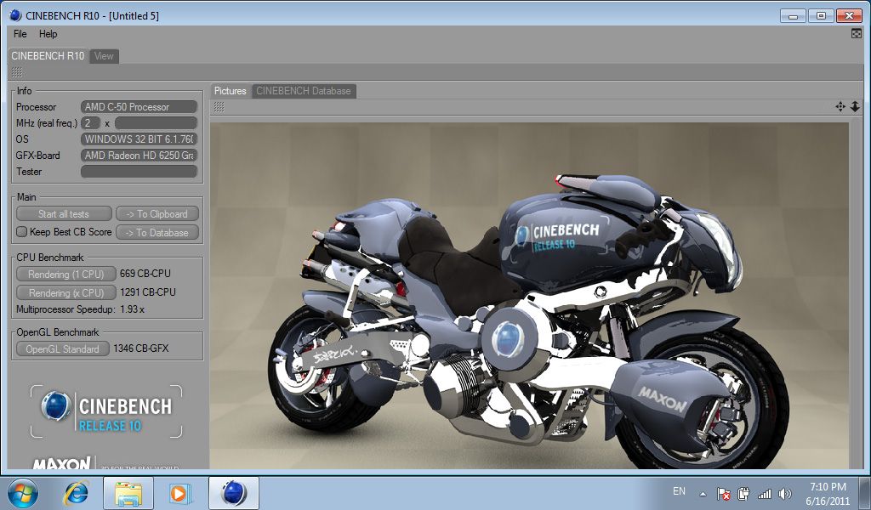Open the volume speaker icon in tray
This screenshot has height=510, width=871.
[784, 493]
